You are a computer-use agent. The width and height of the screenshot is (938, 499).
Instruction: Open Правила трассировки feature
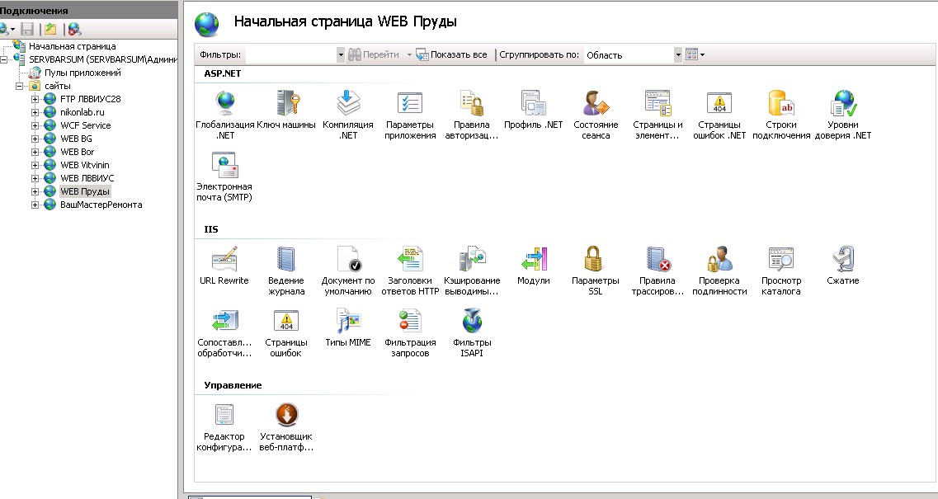(658, 271)
